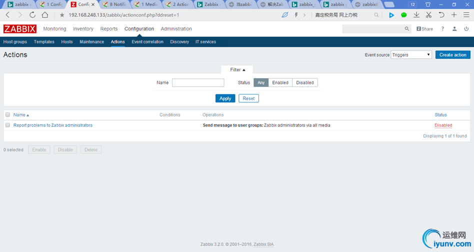The width and height of the screenshot is (474, 252).
Task: Click the tab counter box showing 12
Action: (x=412, y=4)
